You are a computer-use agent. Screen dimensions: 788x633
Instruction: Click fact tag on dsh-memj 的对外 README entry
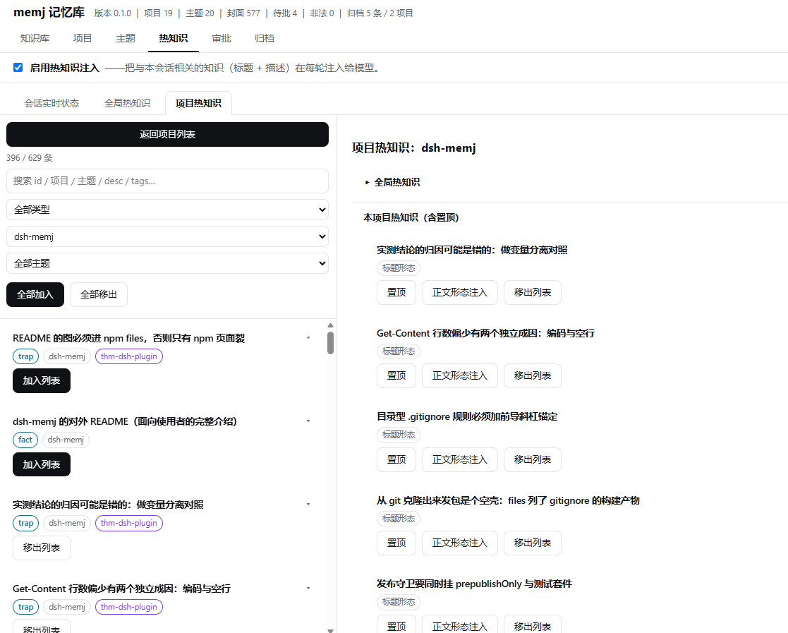pyautogui.click(x=25, y=440)
